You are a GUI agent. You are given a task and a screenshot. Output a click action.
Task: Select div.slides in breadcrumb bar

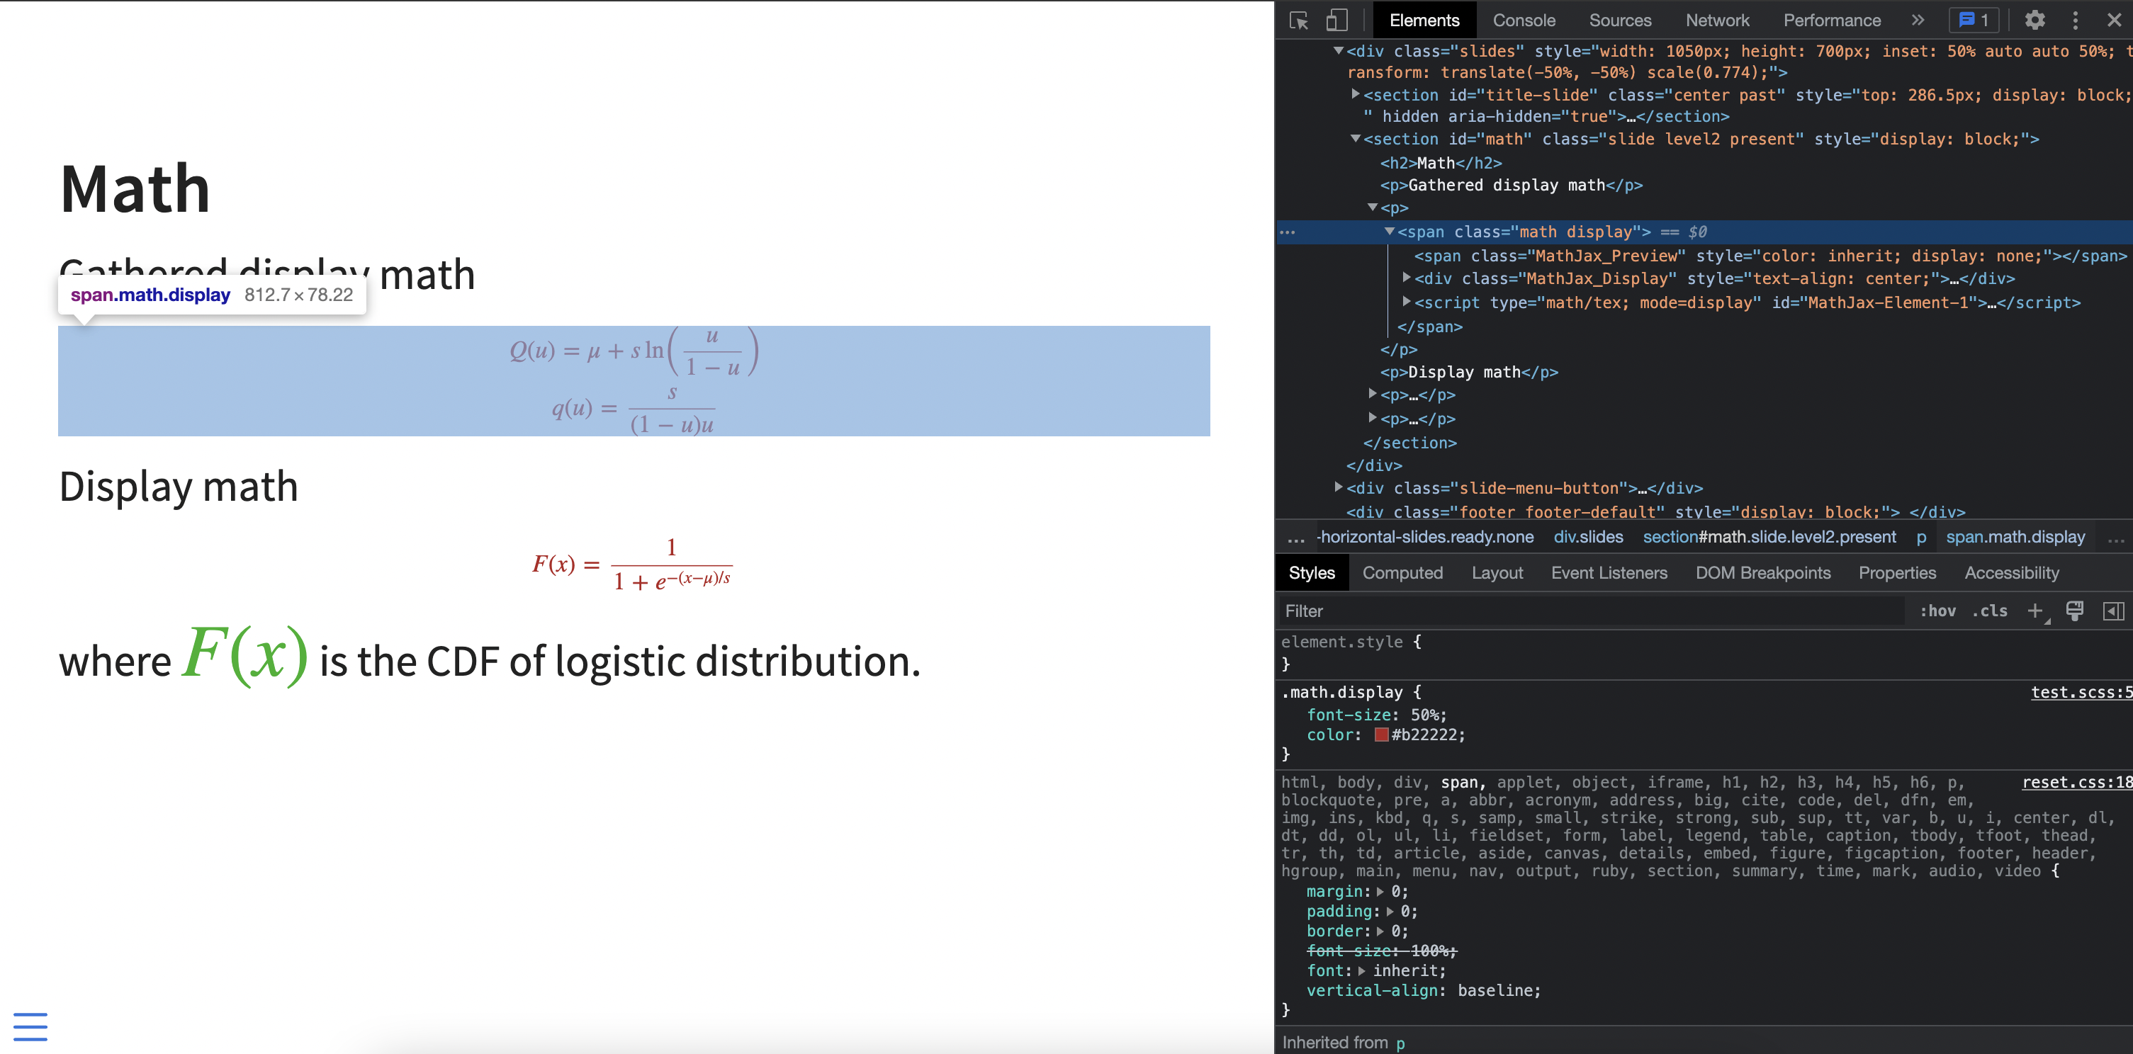[1588, 536]
